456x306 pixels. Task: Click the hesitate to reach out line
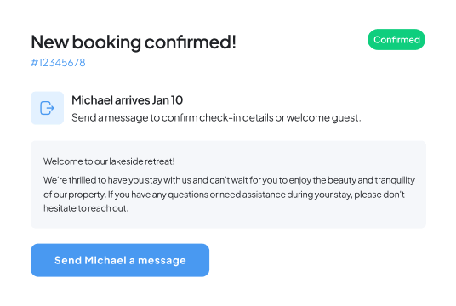click(x=86, y=208)
